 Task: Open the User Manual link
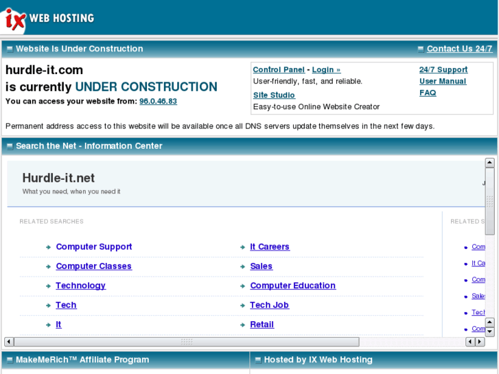[443, 81]
